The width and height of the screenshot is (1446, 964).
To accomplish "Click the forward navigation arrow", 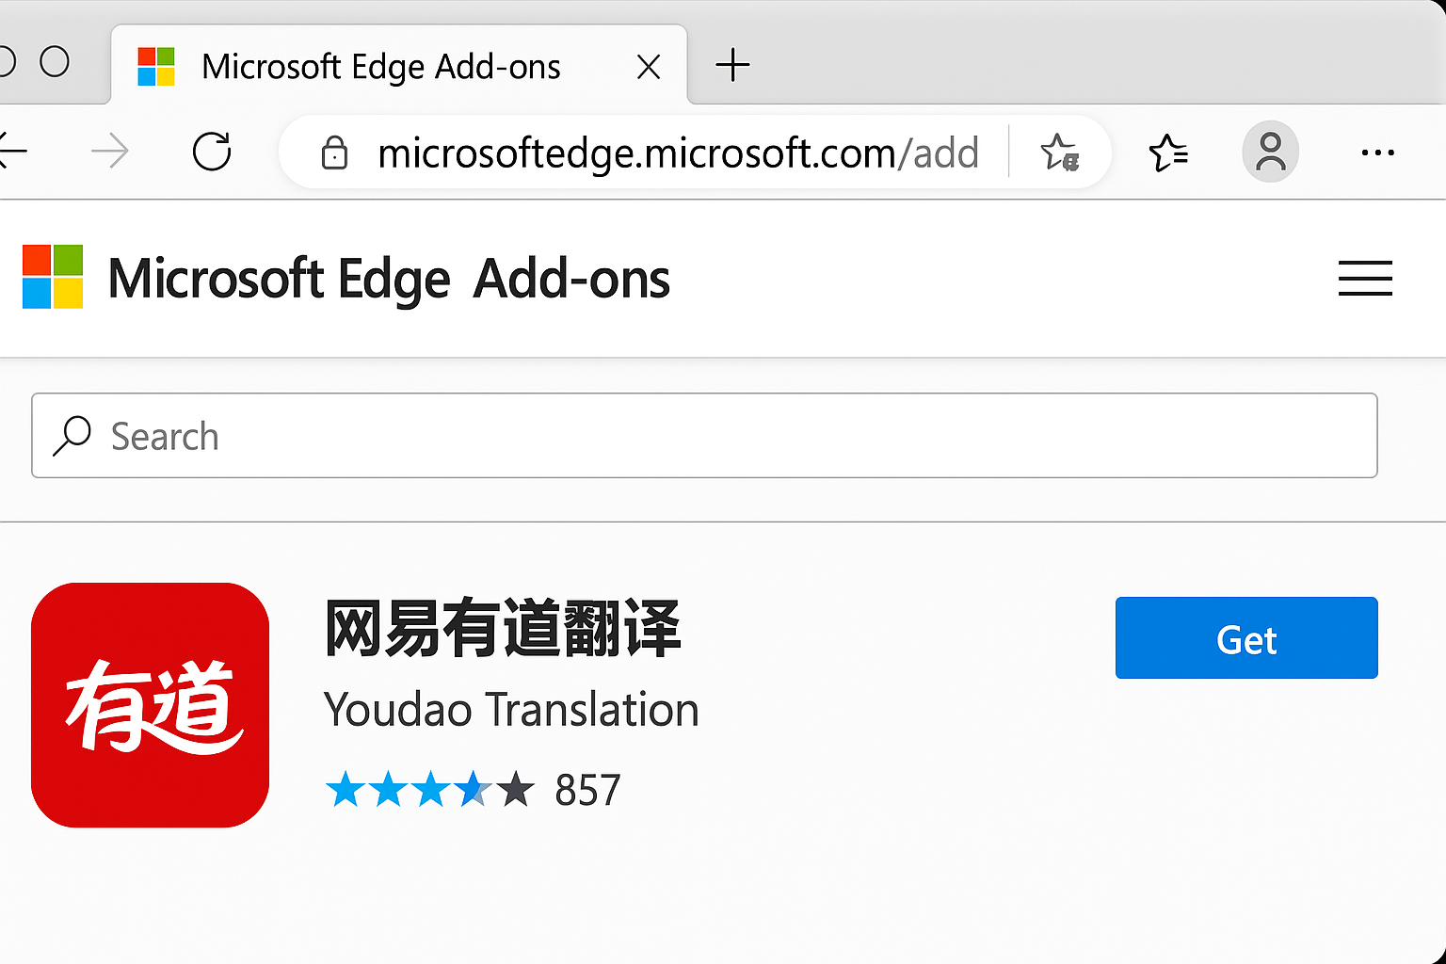I will click(110, 151).
